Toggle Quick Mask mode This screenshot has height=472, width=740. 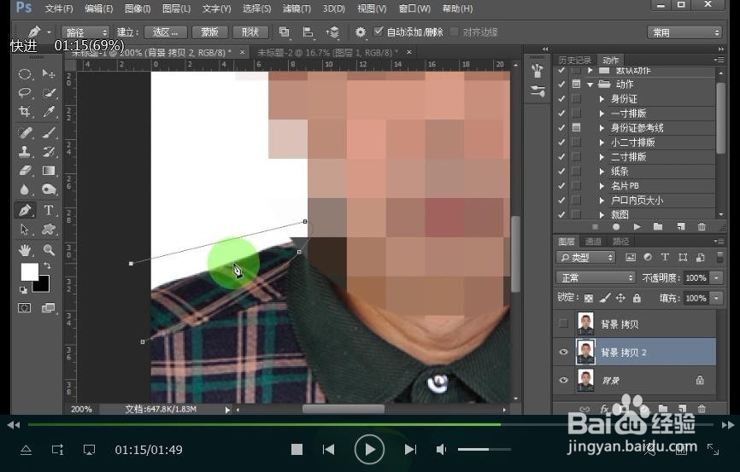coord(25,308)
